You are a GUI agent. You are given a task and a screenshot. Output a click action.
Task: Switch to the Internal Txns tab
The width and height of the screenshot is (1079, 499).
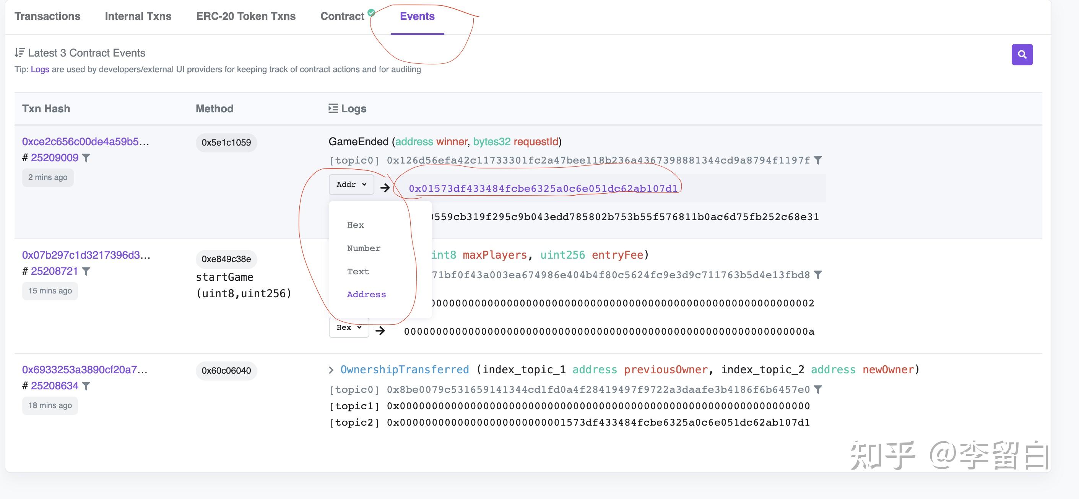(x=138, y=16)
